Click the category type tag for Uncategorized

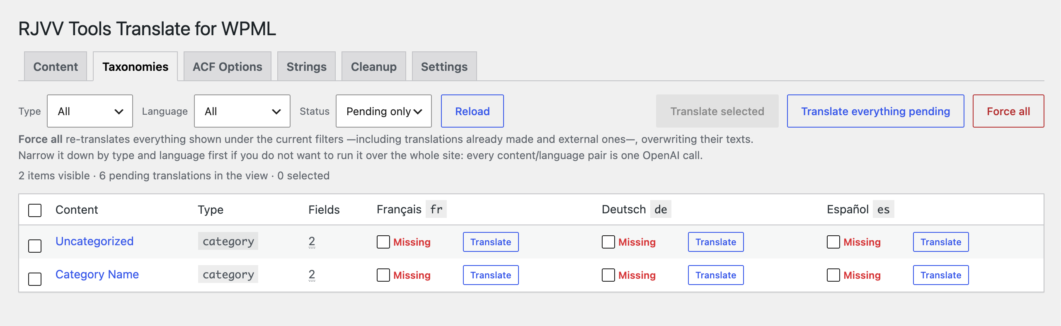coord(228,241)
